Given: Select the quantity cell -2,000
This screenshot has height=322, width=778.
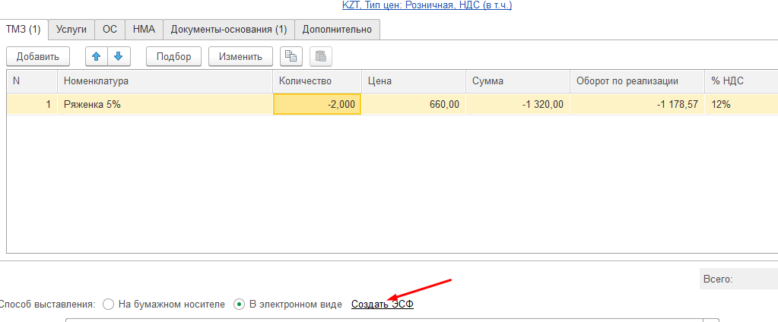Looking at the screenshot, I should point(317,105).
